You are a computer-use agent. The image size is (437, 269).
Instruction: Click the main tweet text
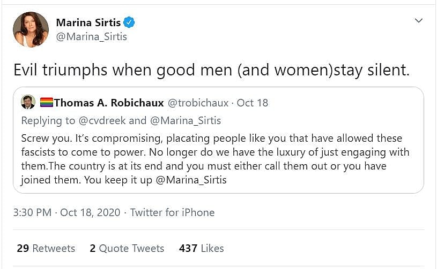pyautogui.click(x=211, y=70)
